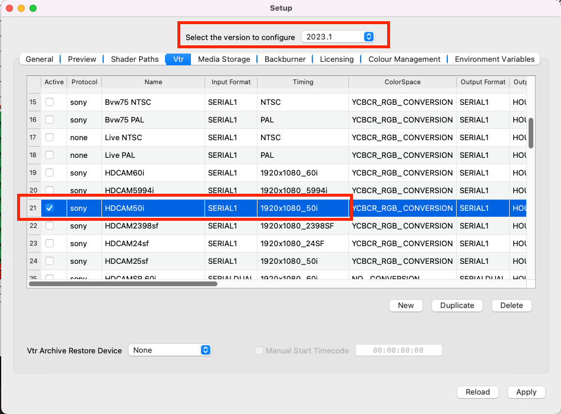Open the Shader Paths tab

(x=134, y=59)
